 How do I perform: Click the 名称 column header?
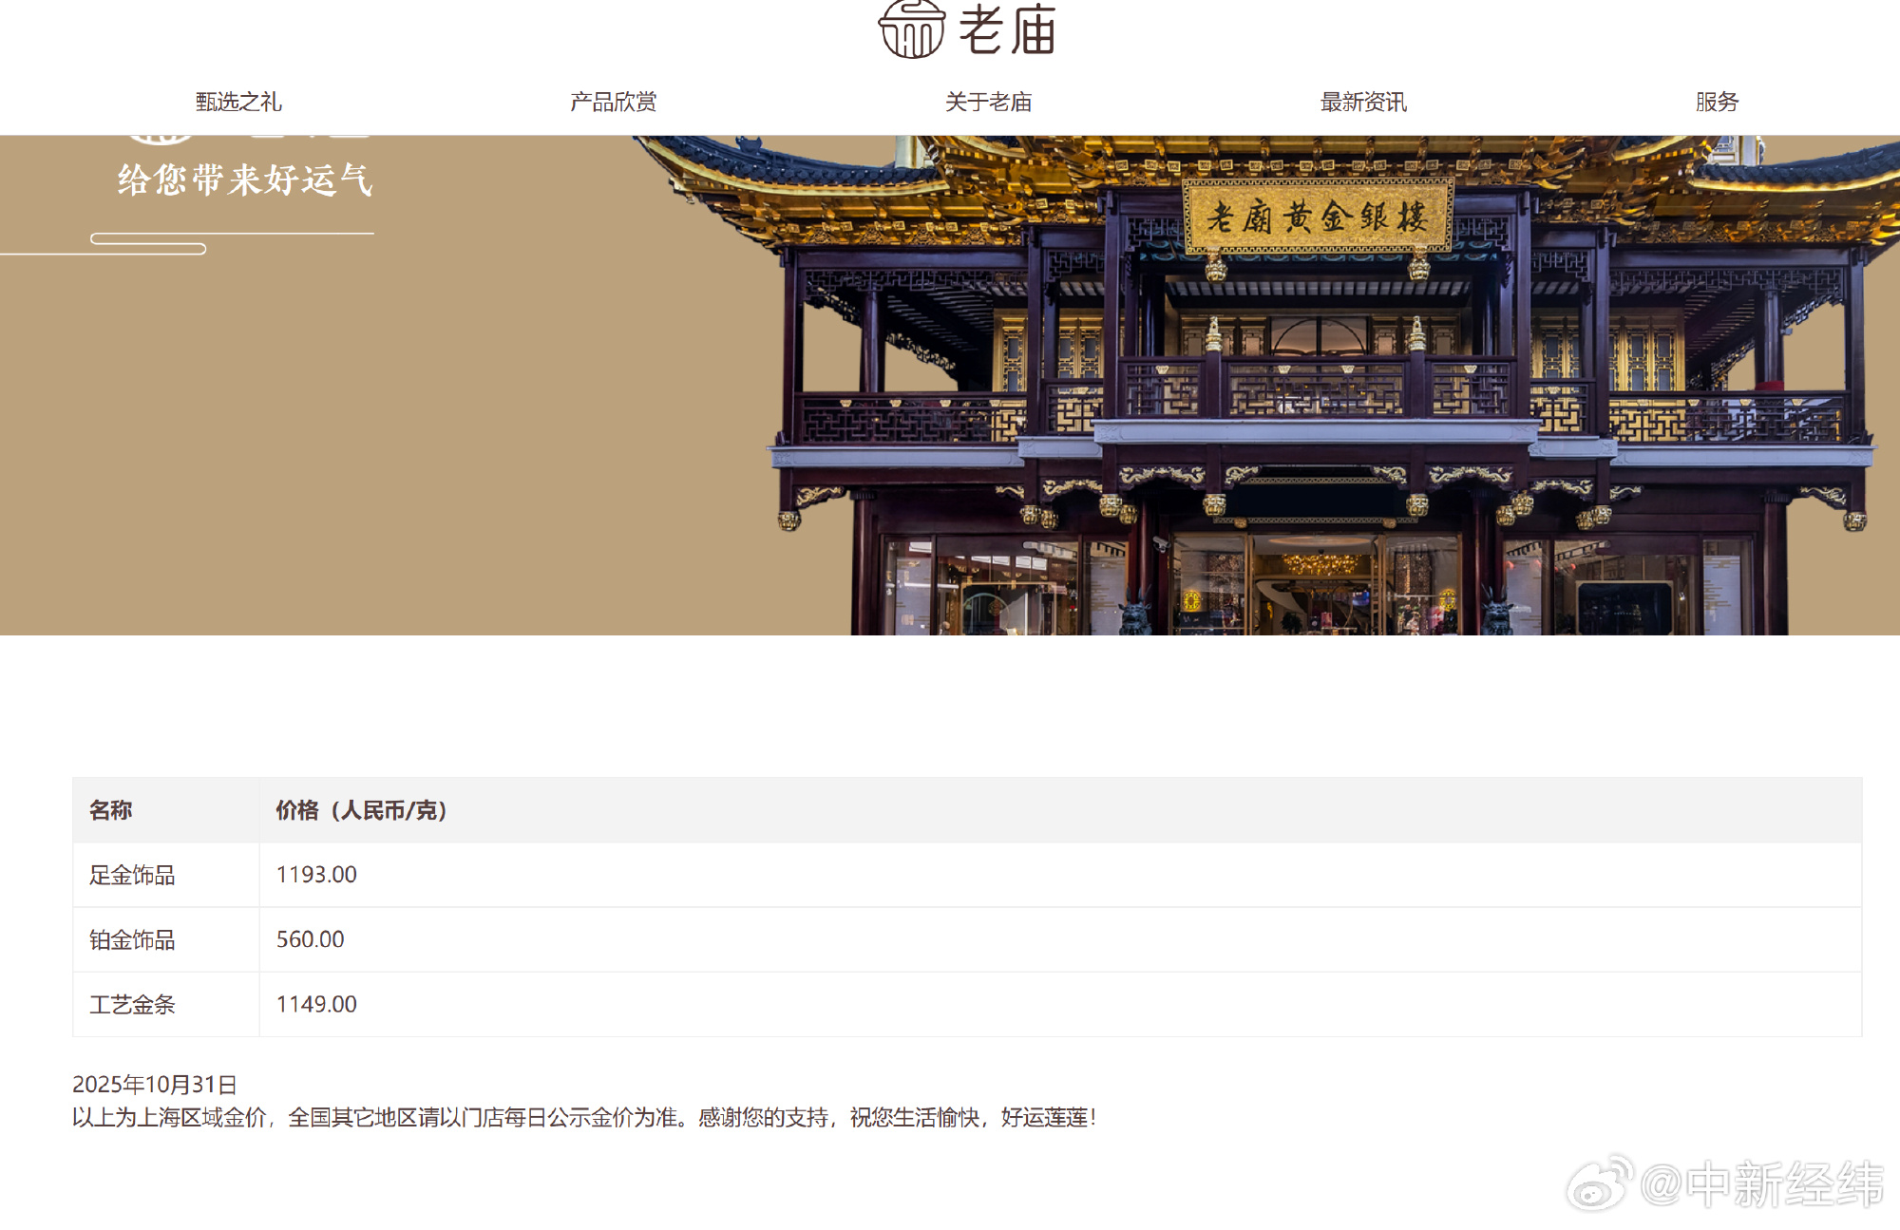pos(112,810)
